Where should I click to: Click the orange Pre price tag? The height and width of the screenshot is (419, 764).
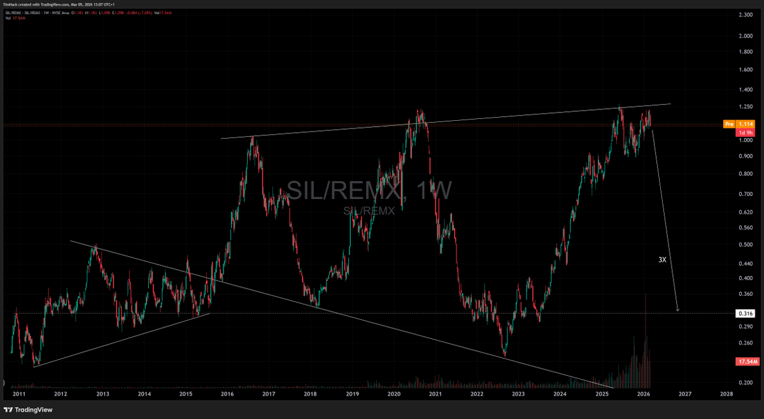pos(729,124)
